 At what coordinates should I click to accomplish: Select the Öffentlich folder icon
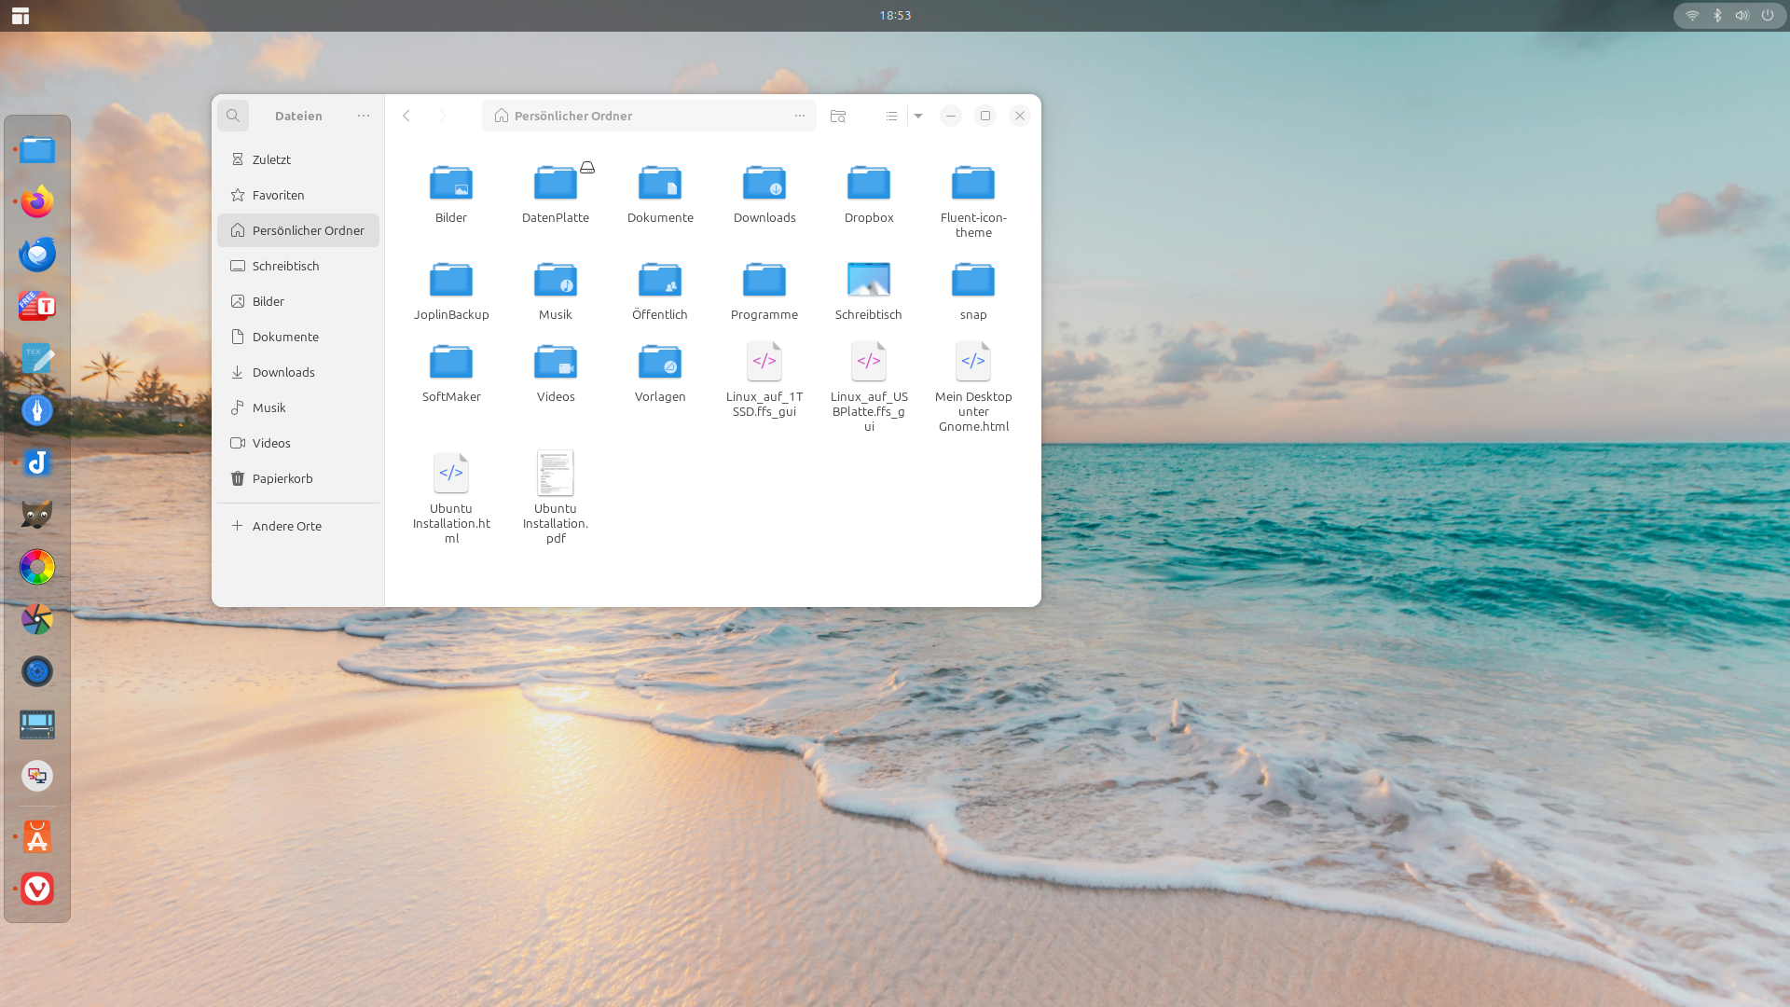[660, 280]
